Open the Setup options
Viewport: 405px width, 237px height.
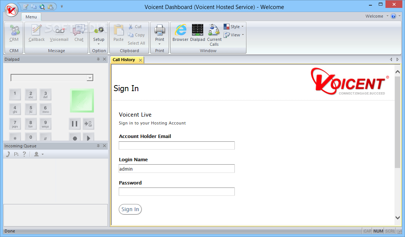coord(99,35)
